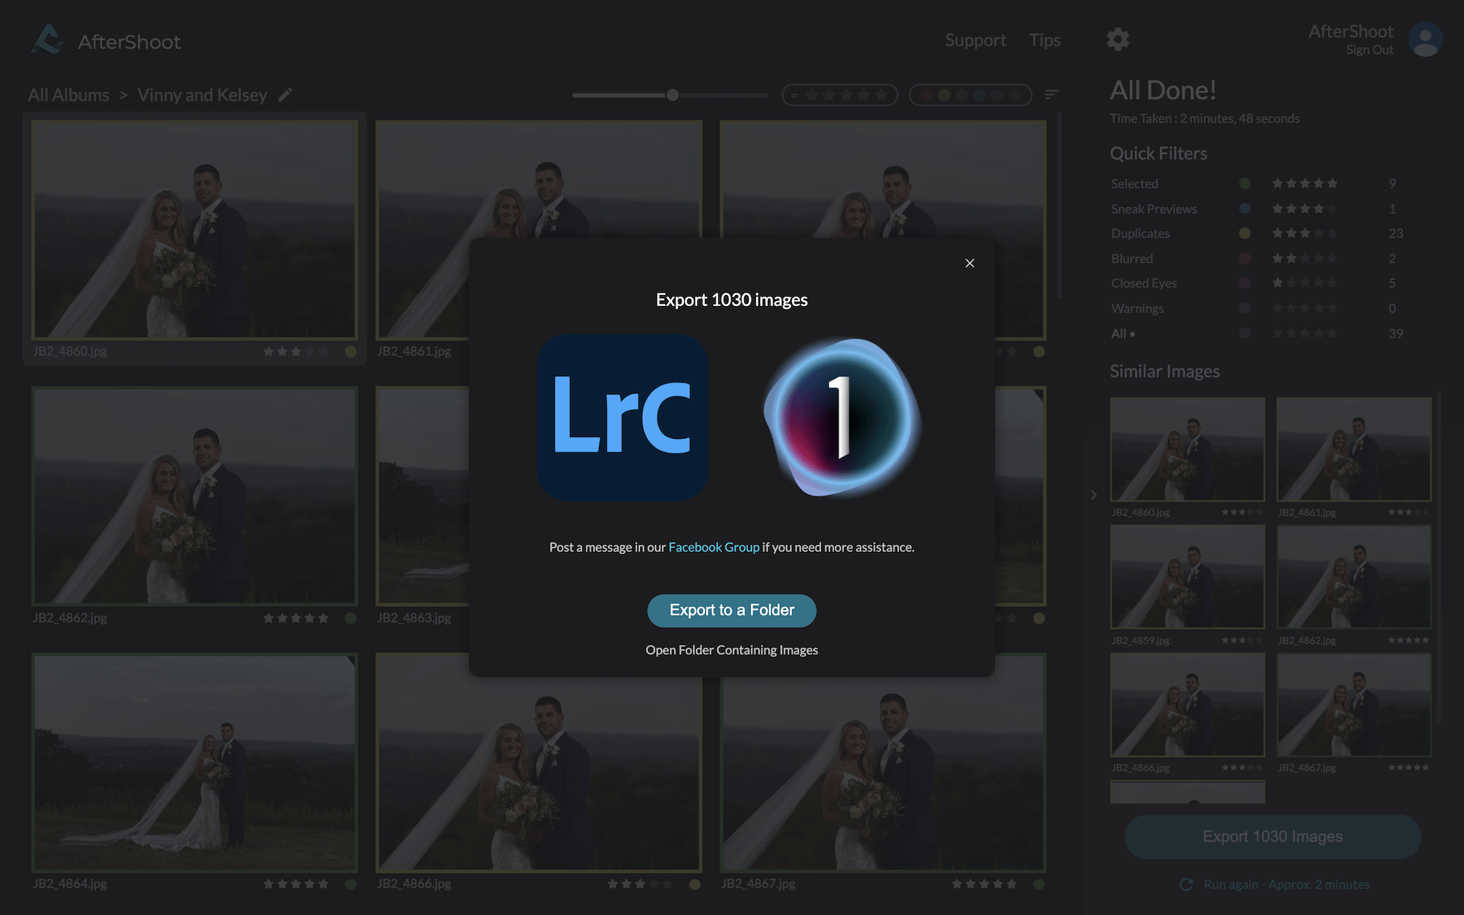Click the green dot beside Selected
Viewport: 1464px width, 915px height.
click(x=1245, y=184)
